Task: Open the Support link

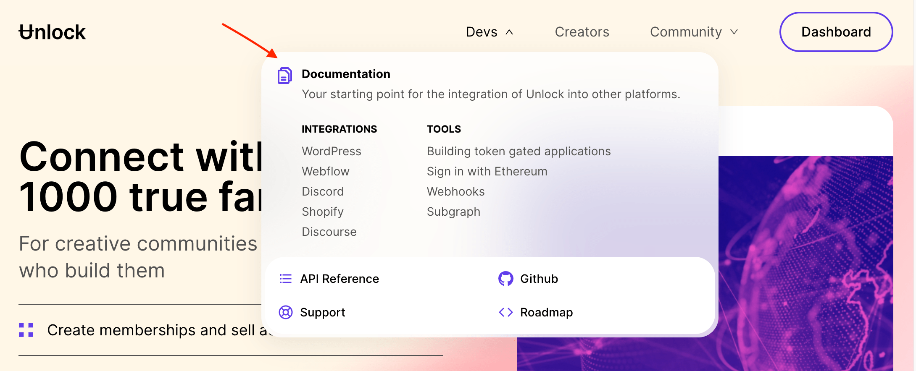Action: coord(323,312)
